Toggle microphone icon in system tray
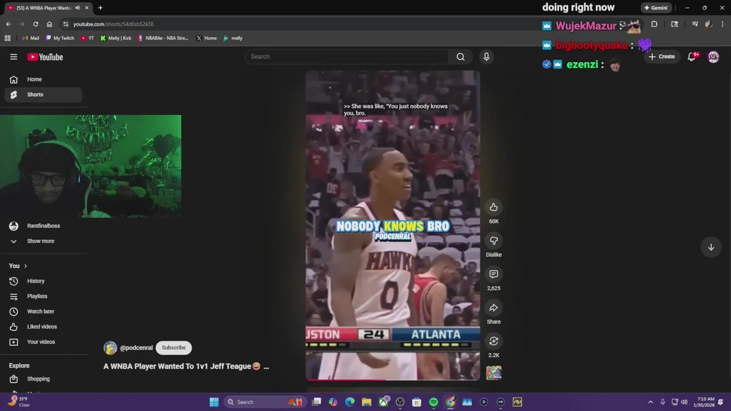731x411 pixels. coord(662,402)
